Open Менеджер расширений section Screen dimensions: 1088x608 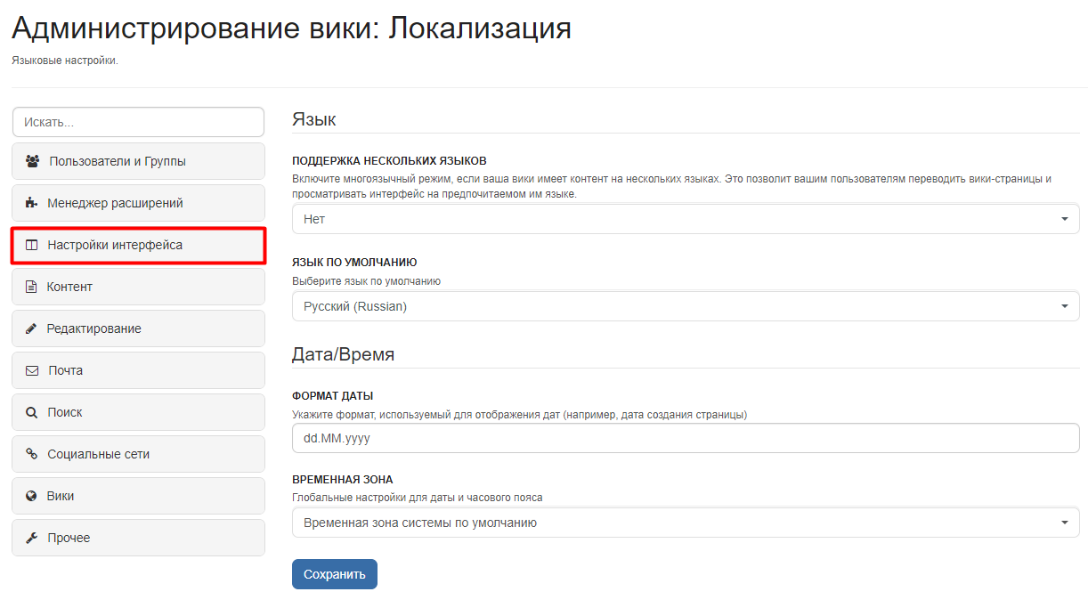pyautogui.click(x=138, y=203)
